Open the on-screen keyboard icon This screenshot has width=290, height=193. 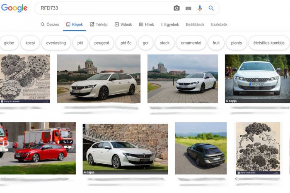(x=188, y=8)
